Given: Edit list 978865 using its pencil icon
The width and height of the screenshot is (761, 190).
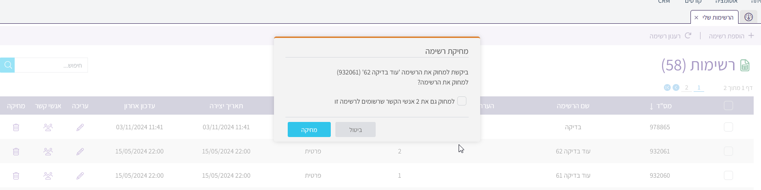Looking at the screenshot, I should [x=80, y=127].
